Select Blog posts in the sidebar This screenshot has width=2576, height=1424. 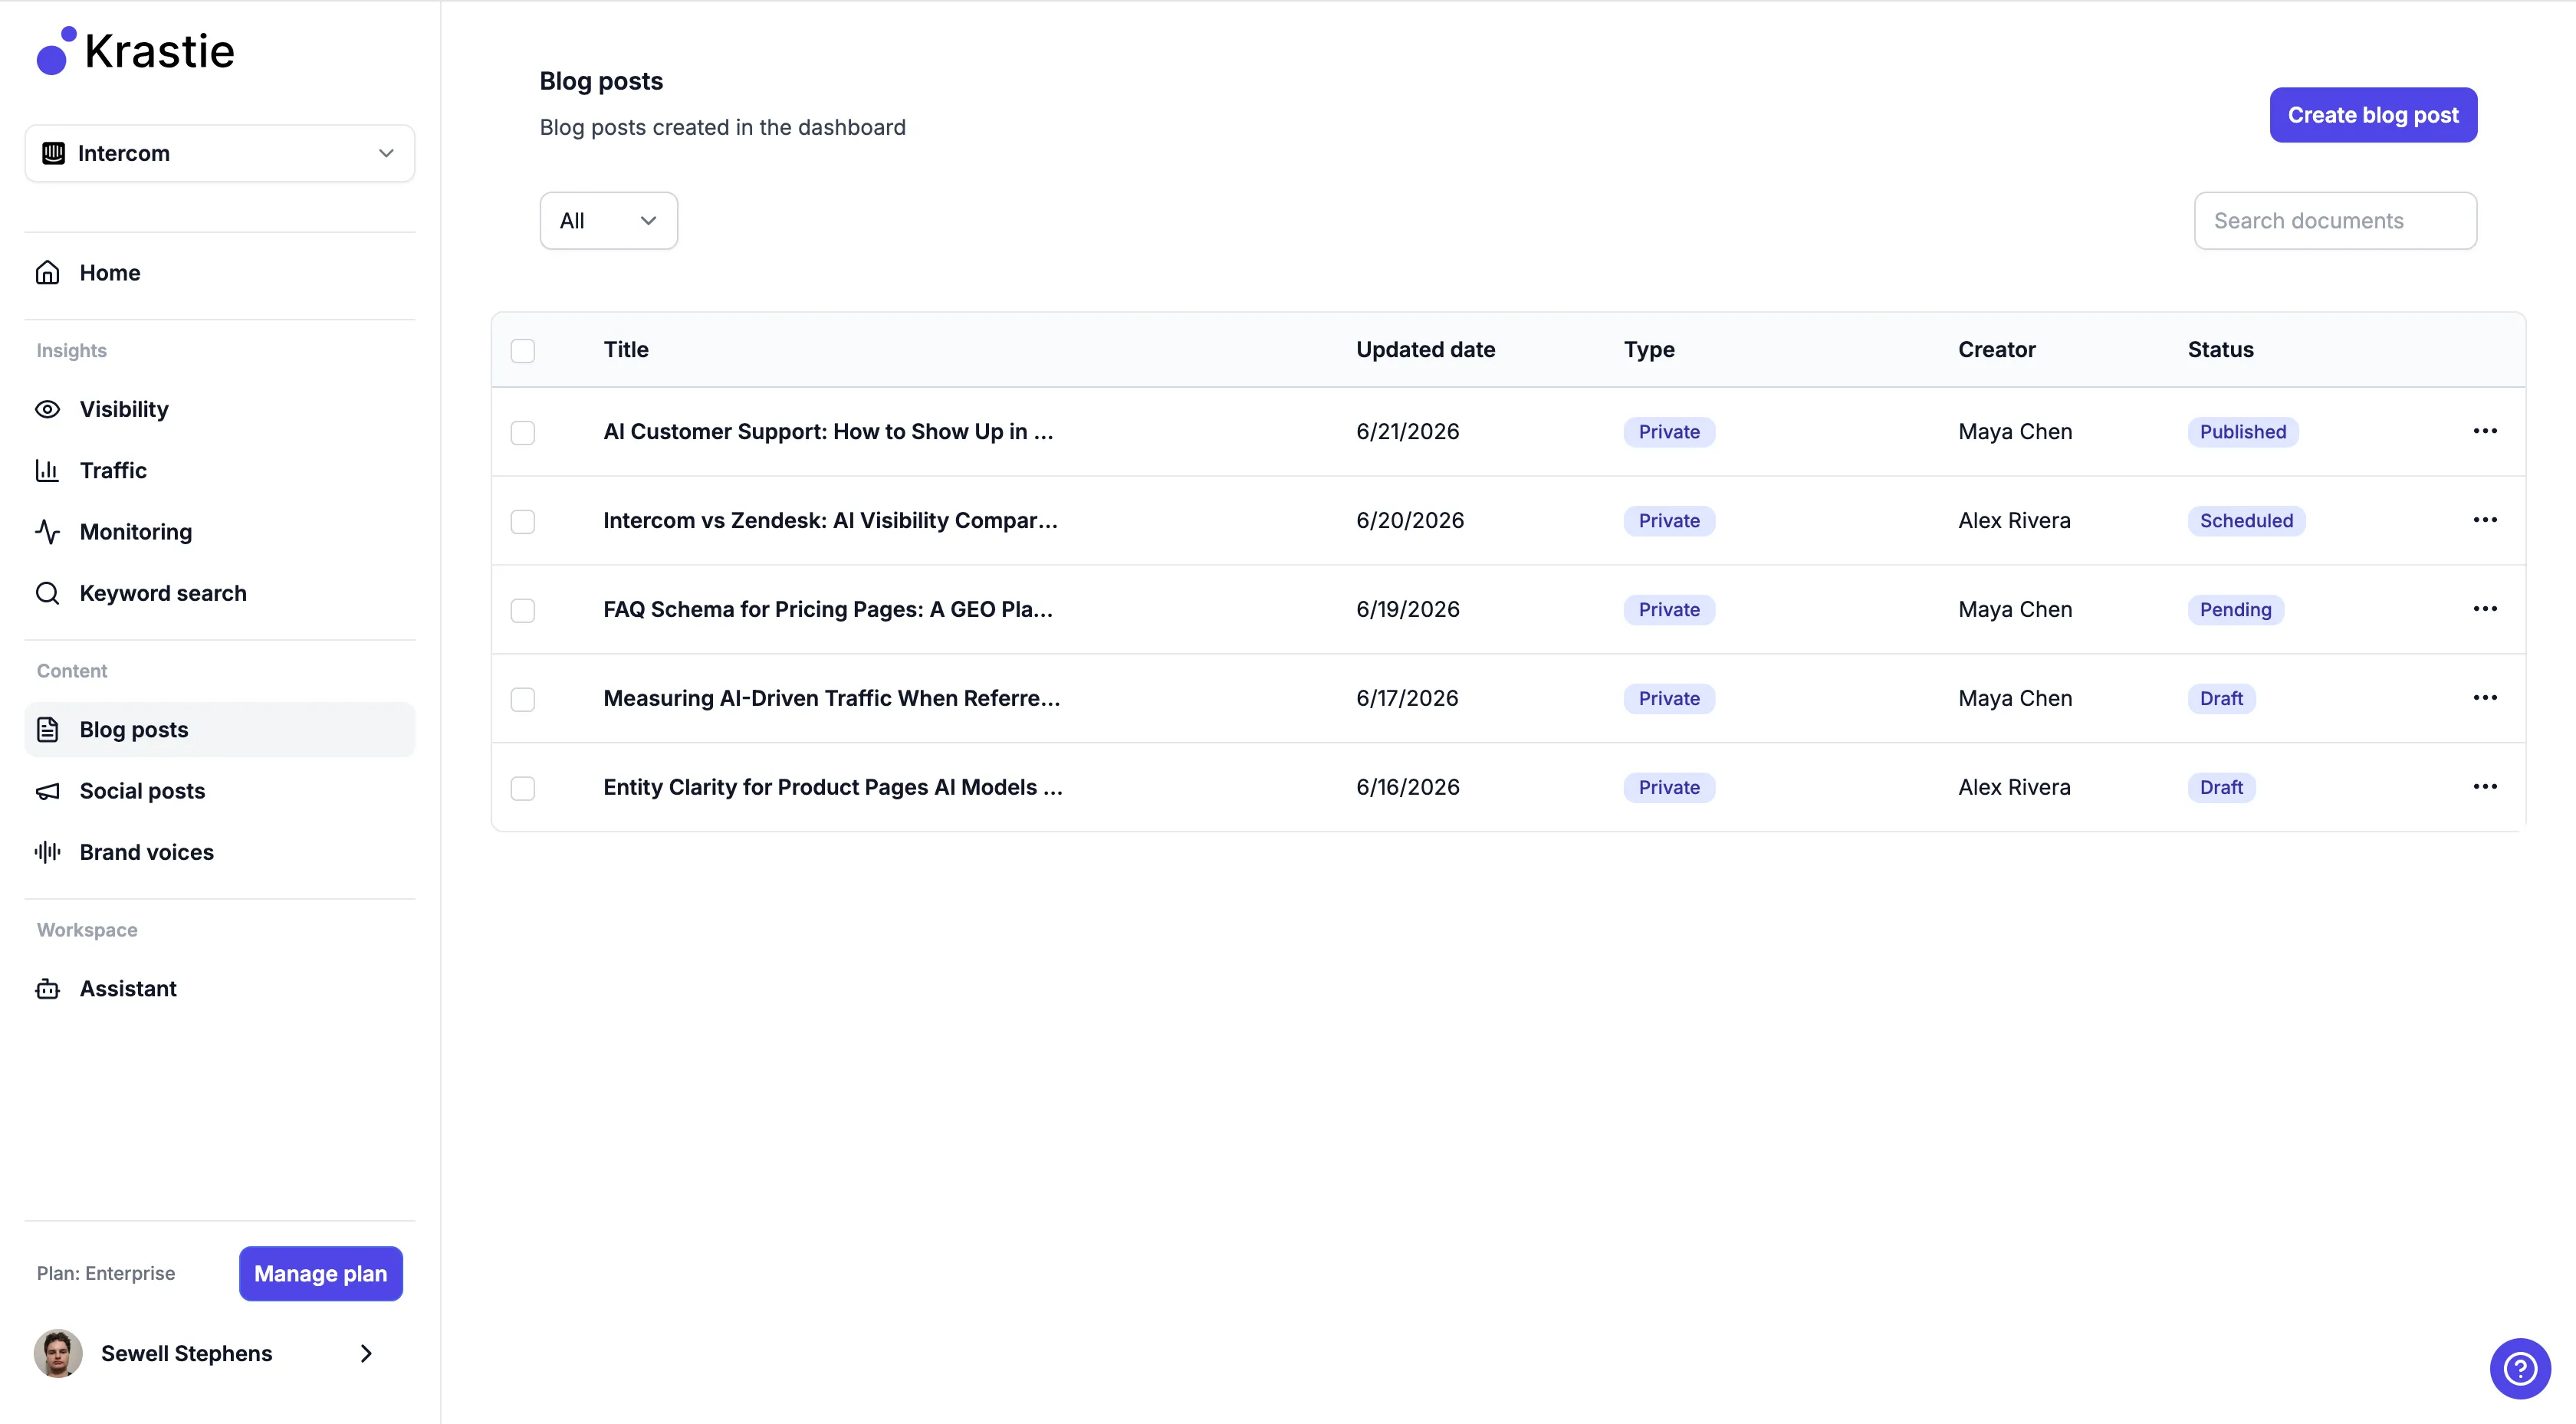click(x=220, y=729)
